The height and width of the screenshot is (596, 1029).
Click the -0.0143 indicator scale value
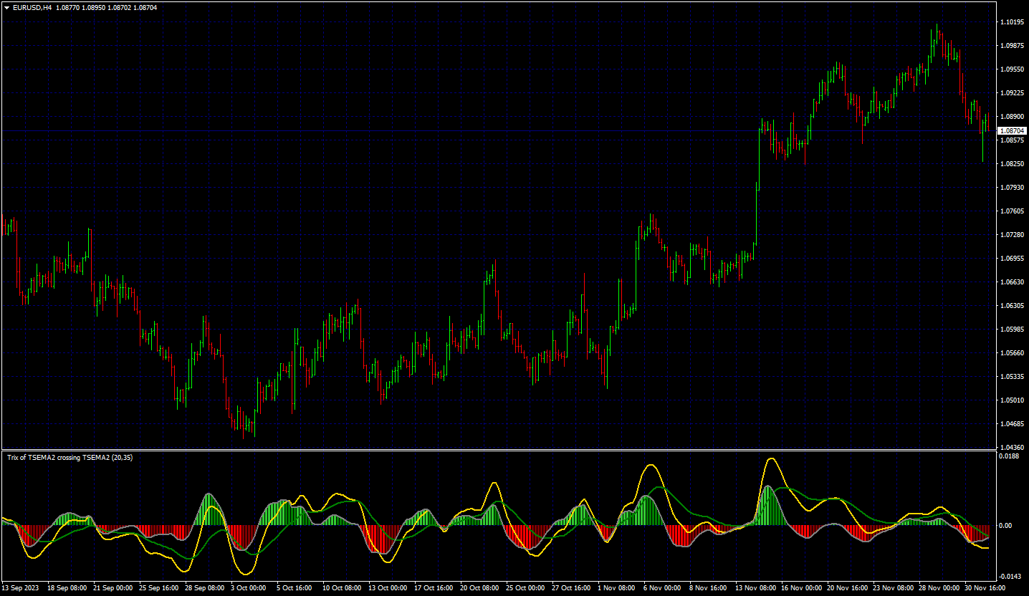tap(1010, 576)
